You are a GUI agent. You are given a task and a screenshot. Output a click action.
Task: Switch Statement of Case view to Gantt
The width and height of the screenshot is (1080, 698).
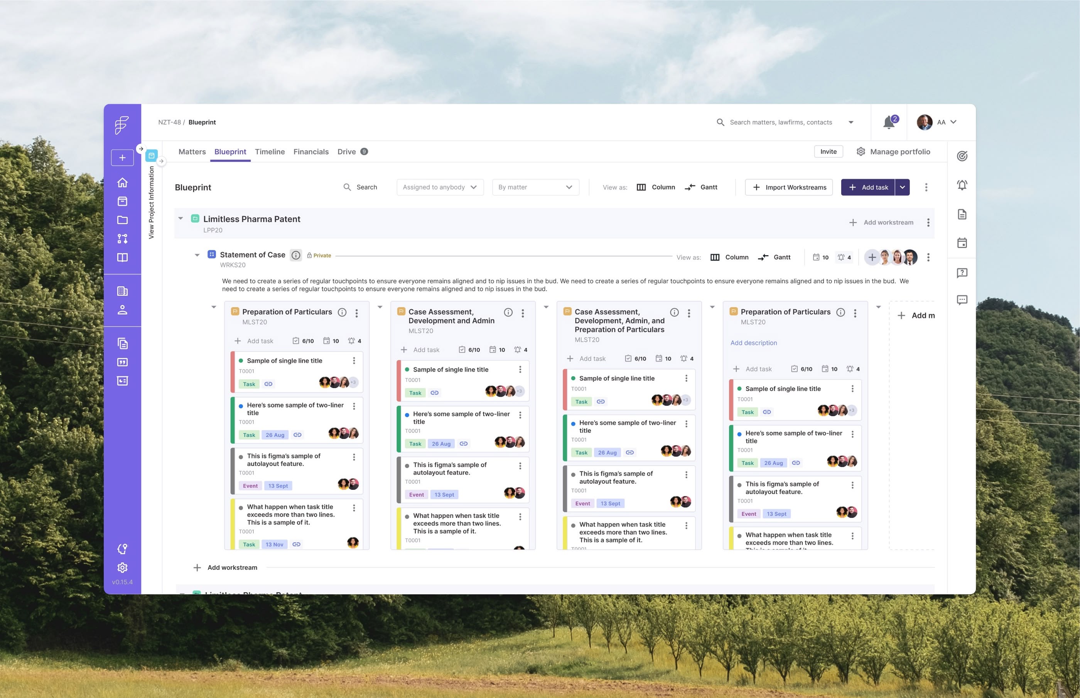pyautogui.click(x=774, y=257)
